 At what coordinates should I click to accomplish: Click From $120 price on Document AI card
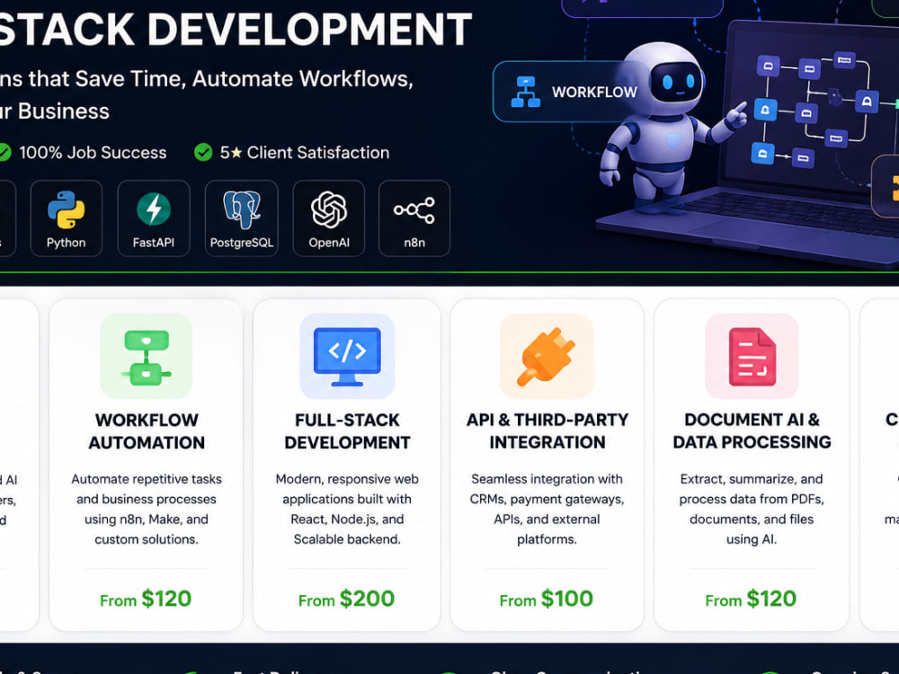(x=751, y=599)
